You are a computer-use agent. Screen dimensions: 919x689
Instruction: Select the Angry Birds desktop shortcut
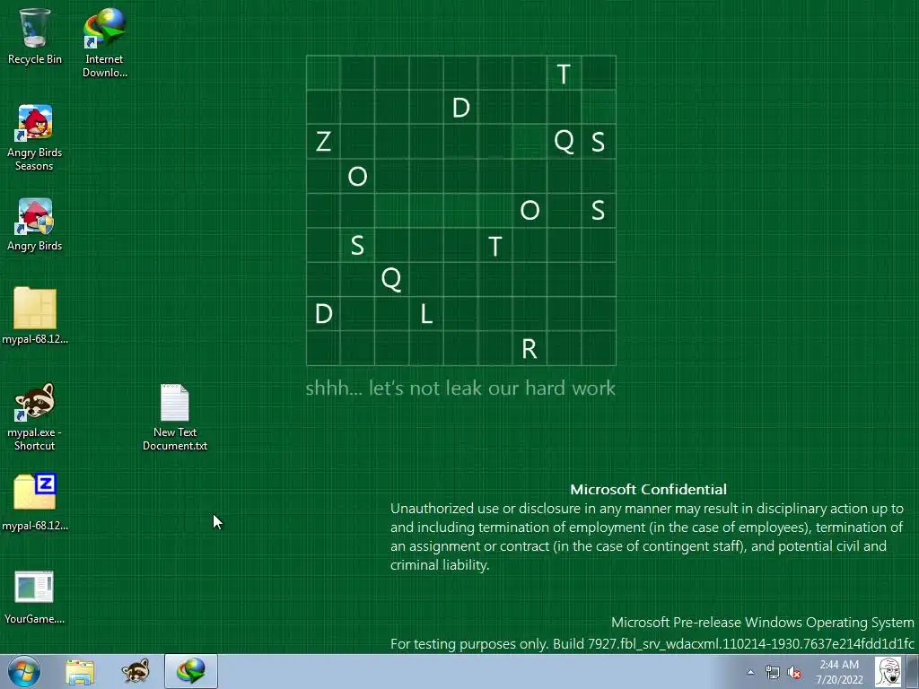coord(35,225)
